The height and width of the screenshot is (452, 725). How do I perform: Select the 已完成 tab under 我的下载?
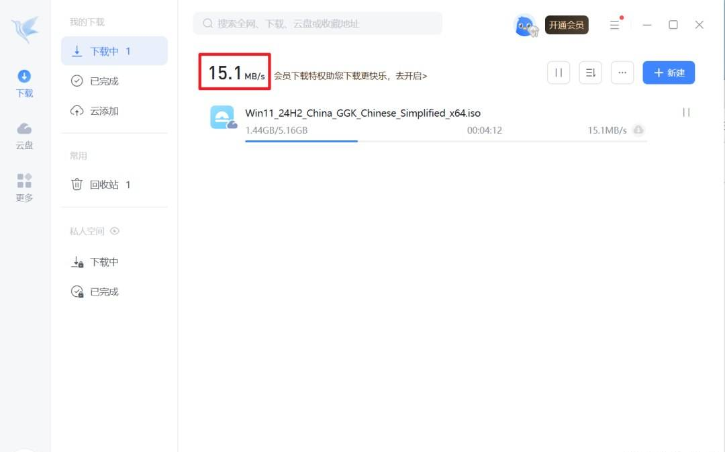[x=104, y=81]
